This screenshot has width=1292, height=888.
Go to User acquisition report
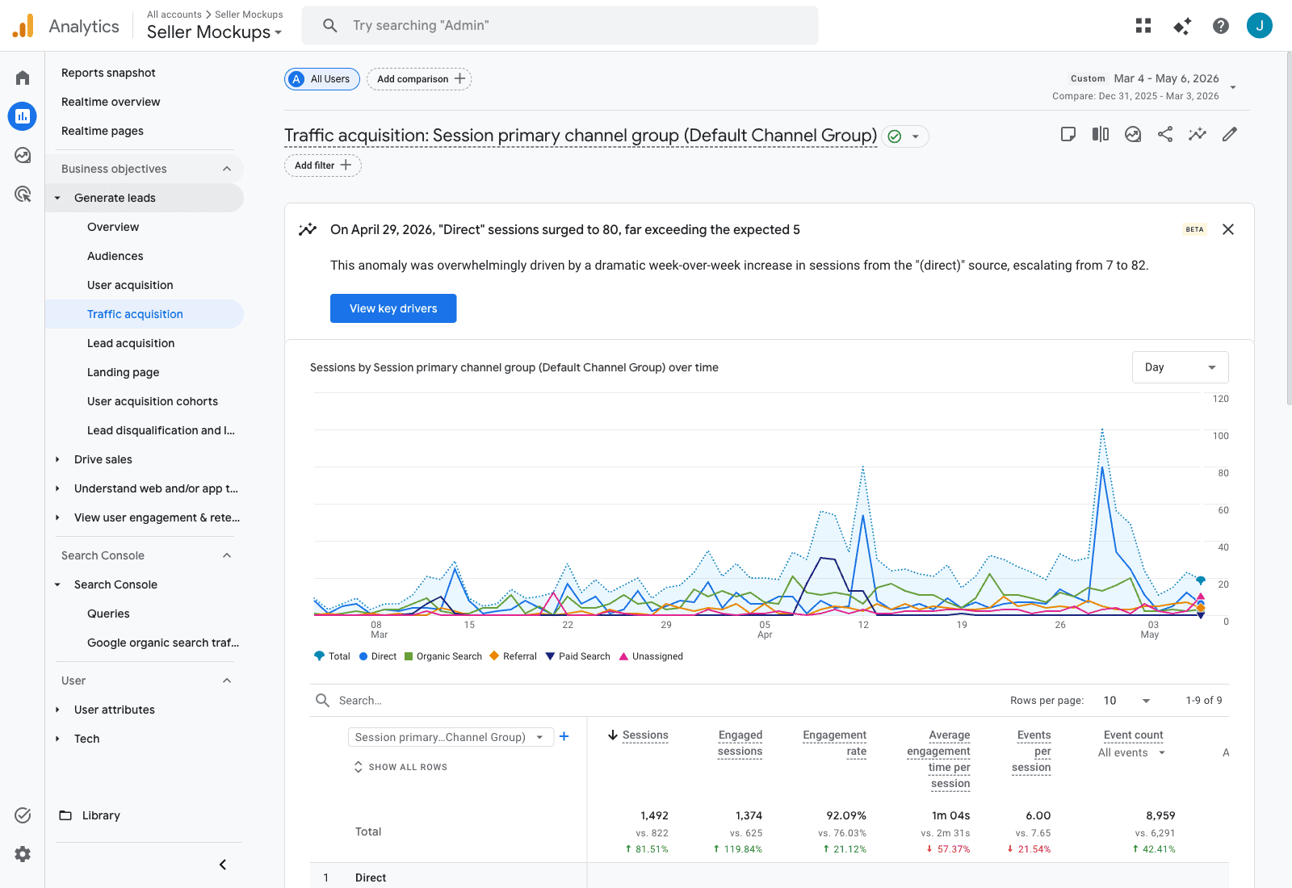pos(130,285)
